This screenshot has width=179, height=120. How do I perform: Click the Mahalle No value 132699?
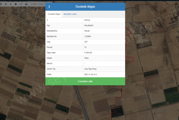point(88,36)
